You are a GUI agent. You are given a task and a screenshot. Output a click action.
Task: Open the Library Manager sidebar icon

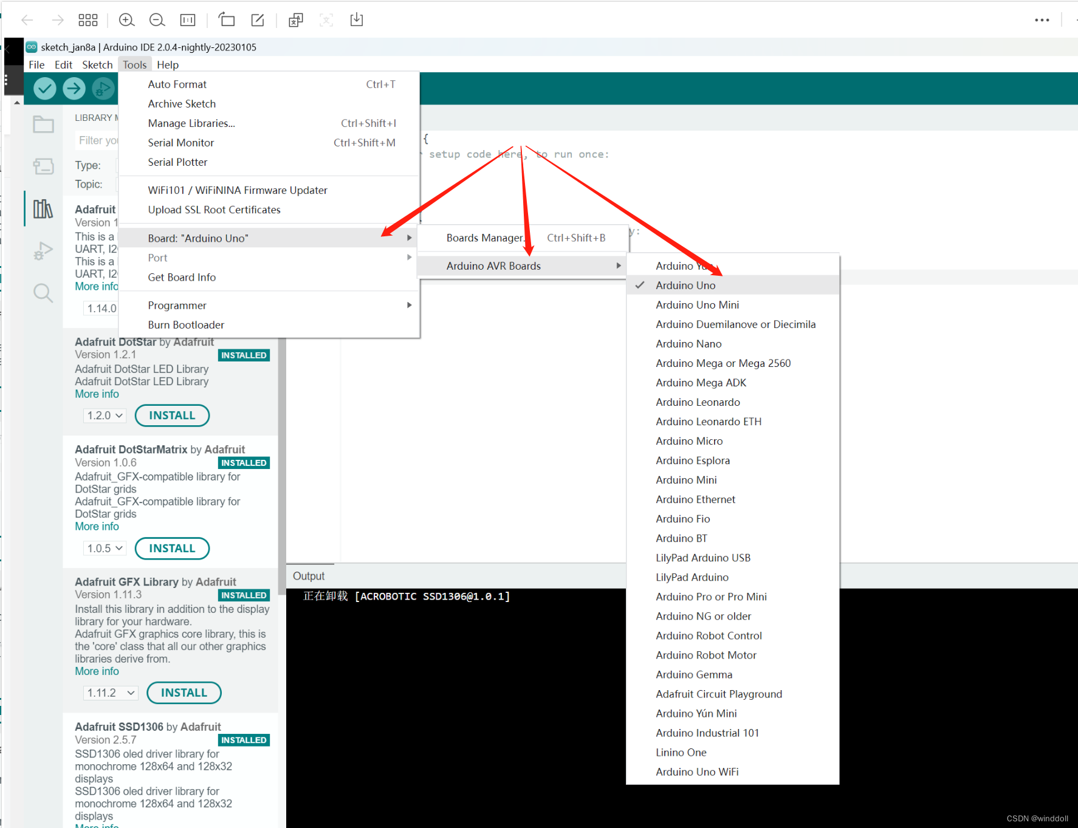coord(43,209)
